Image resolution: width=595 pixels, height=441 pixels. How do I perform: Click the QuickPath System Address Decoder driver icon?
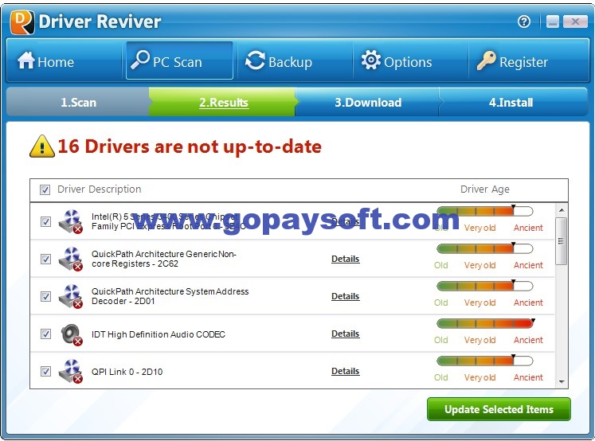71,297
